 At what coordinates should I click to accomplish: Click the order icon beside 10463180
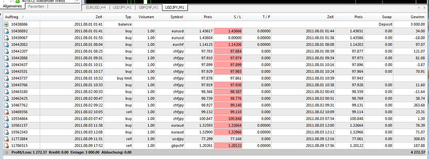click(6, 92)
